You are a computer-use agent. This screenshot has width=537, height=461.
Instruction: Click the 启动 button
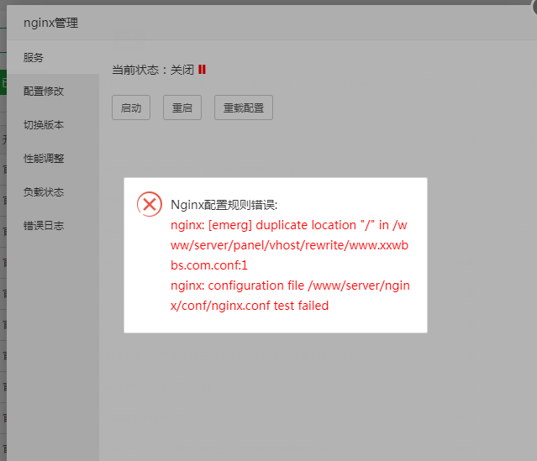pyautogui.click(x=131, y=107)
